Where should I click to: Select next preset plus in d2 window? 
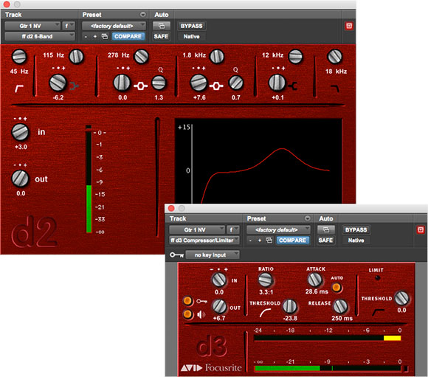pos(95,37)
